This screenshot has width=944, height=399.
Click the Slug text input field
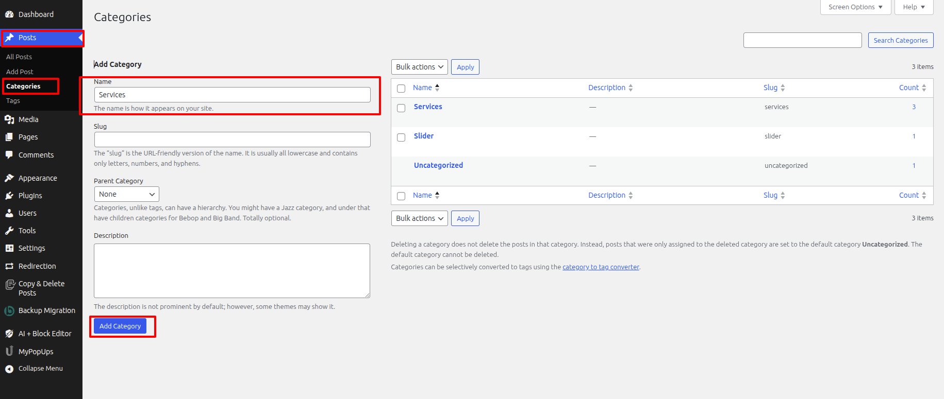pyautogui.click(x=232, y=140)
